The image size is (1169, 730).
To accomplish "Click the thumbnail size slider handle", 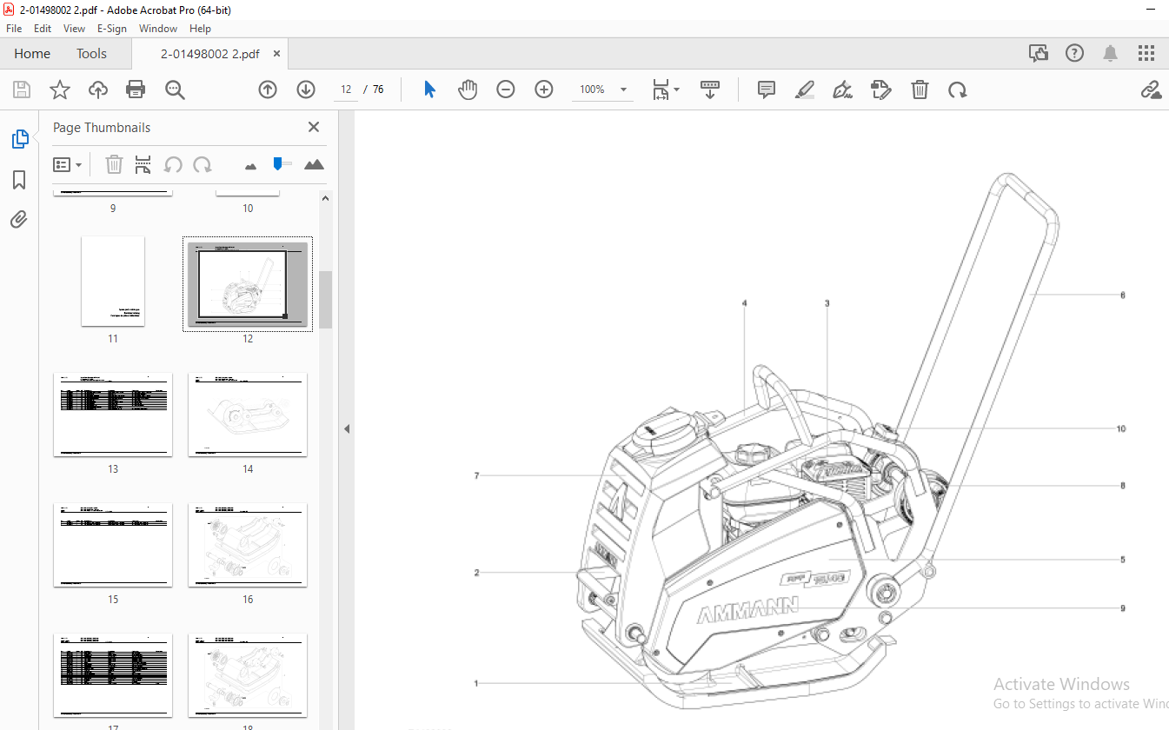I will click(x=277, y=164).
